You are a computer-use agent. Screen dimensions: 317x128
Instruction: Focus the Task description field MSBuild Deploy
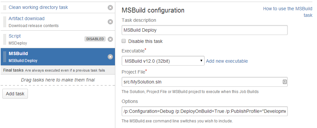point(205,30)
